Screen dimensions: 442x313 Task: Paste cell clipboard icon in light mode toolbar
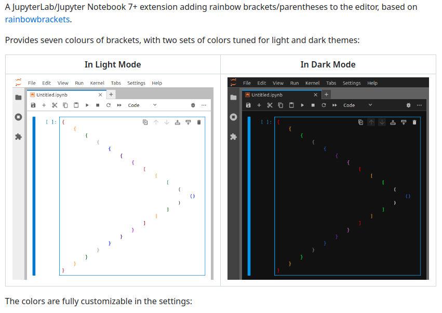tap(76, 105)
